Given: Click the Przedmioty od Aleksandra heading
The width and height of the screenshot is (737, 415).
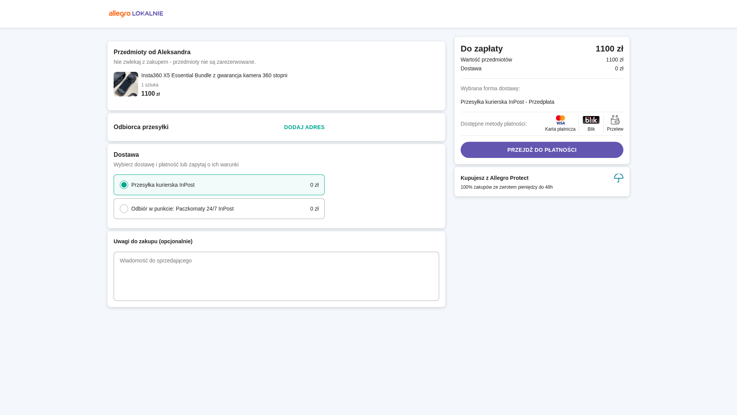Looking at the screenshot, I should 152,52.
